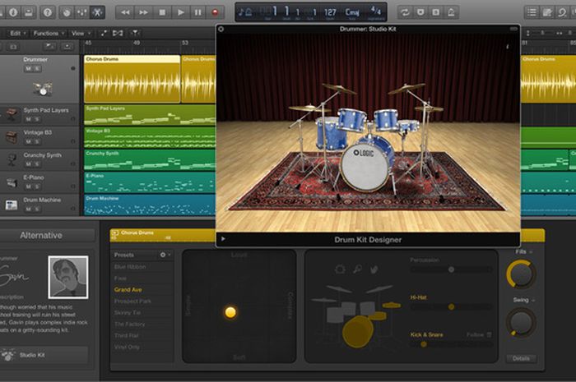Enable the Follow checkbox
Screen dimensions: 576x382
(x=489, y=334)
